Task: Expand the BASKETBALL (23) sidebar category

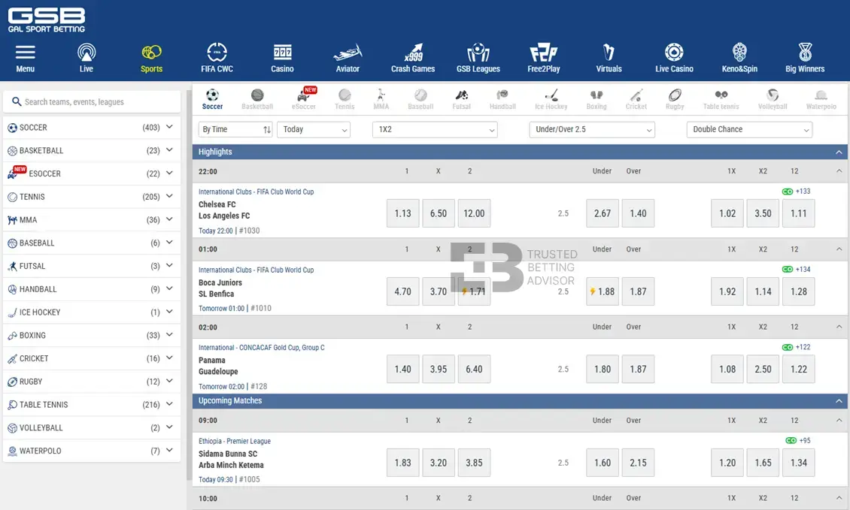Action: pyautogui.click(x=92, y=150)
